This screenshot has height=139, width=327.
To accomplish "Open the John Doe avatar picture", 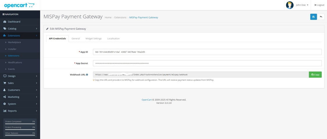I will tap(290, 5).
